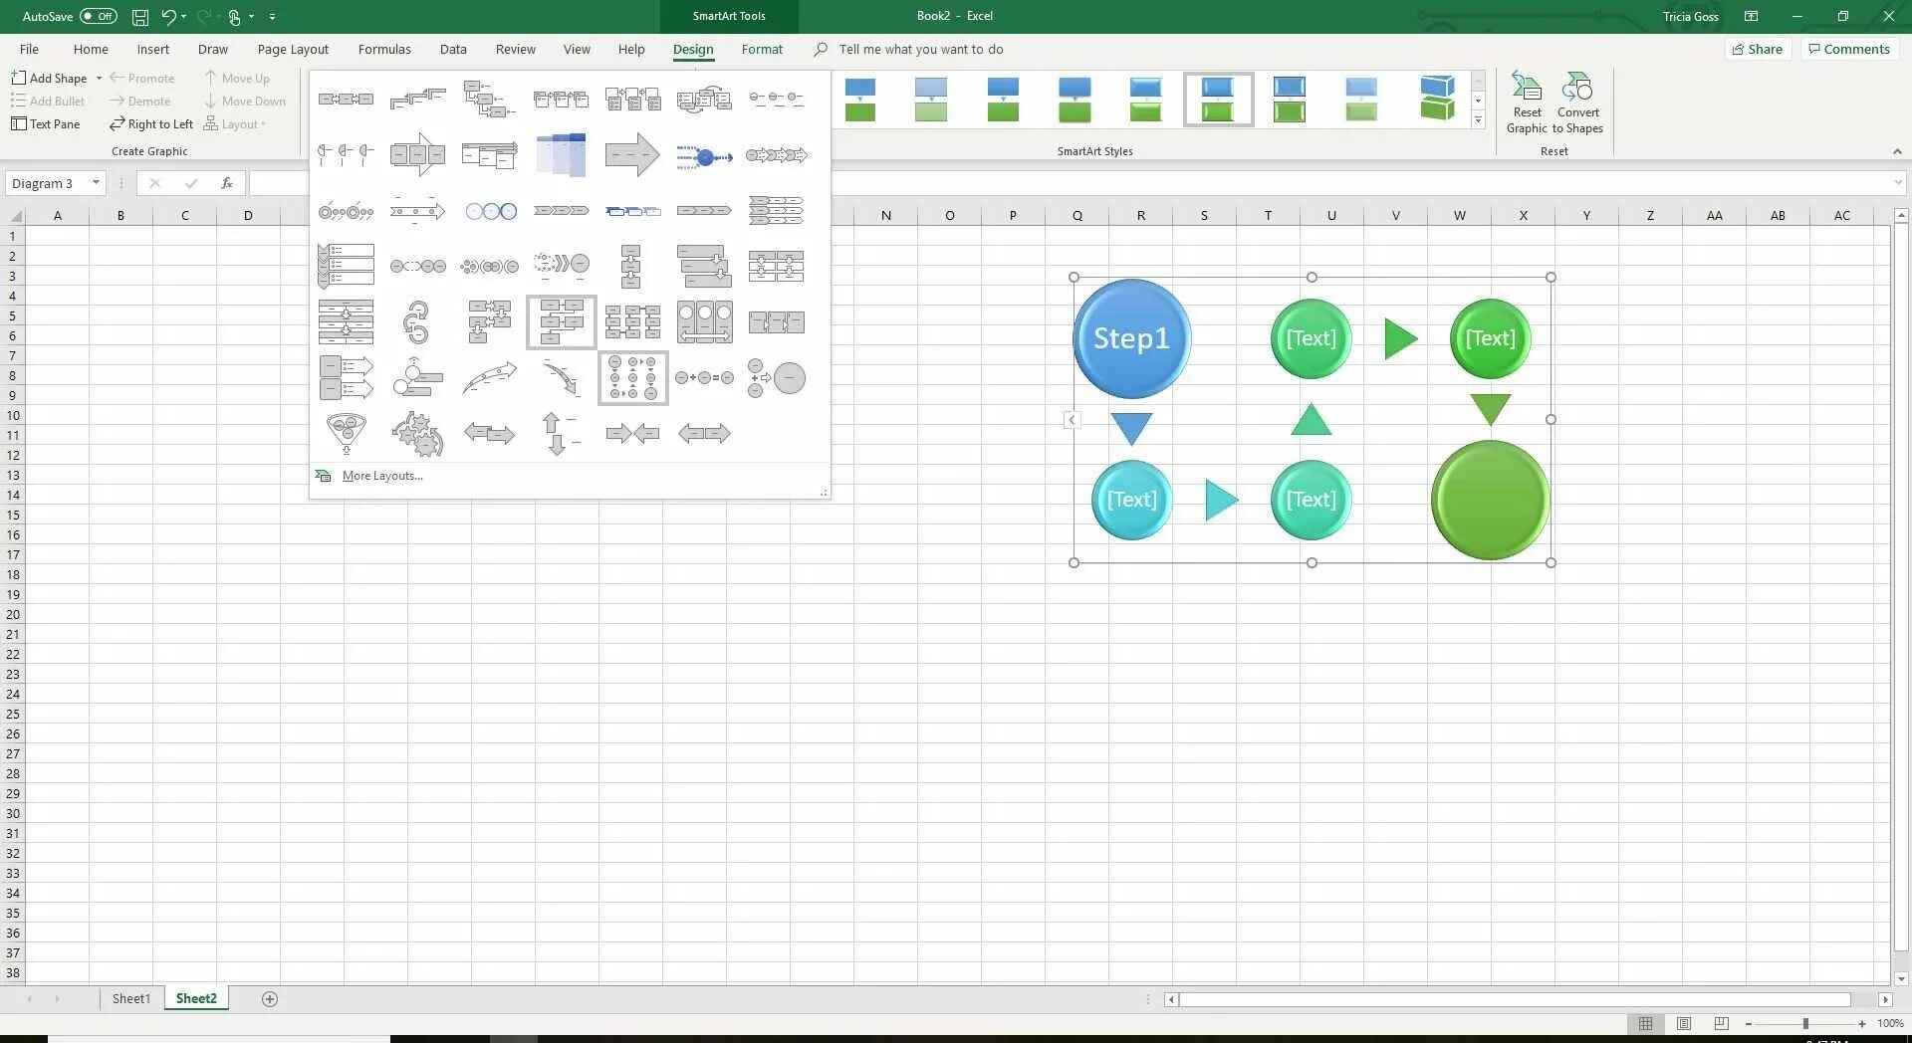1912x1043 pixels.
Task: Click the Save icon in title bar
Action: (x=140, y=16)
